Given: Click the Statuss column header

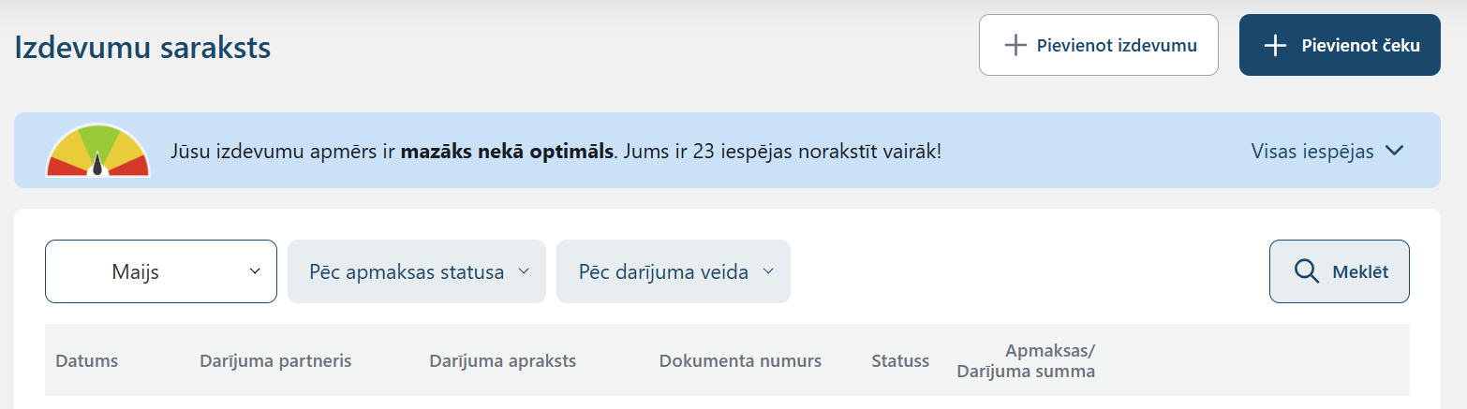Looking at the screenshot, I should 900,360.
